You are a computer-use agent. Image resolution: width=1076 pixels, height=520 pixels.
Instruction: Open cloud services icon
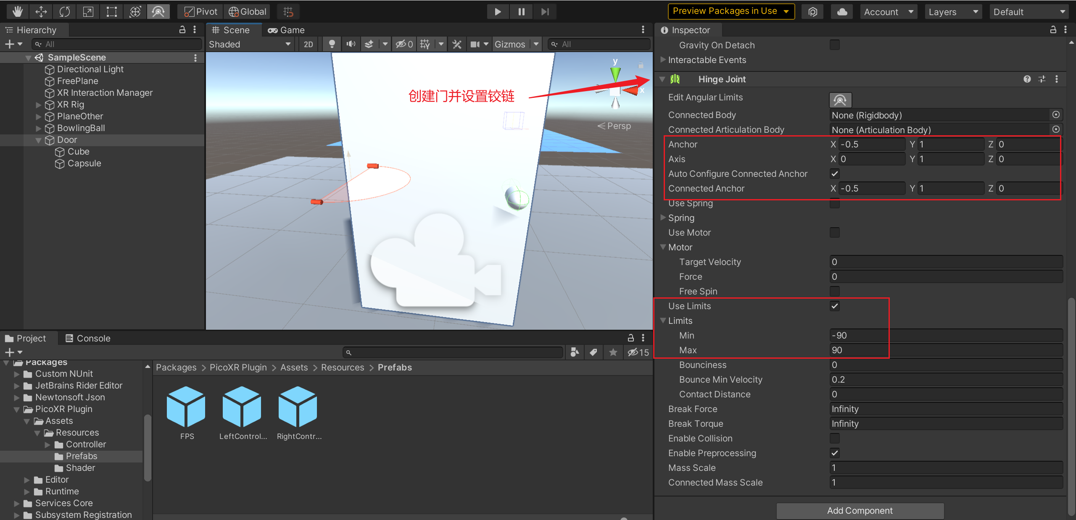842,12
